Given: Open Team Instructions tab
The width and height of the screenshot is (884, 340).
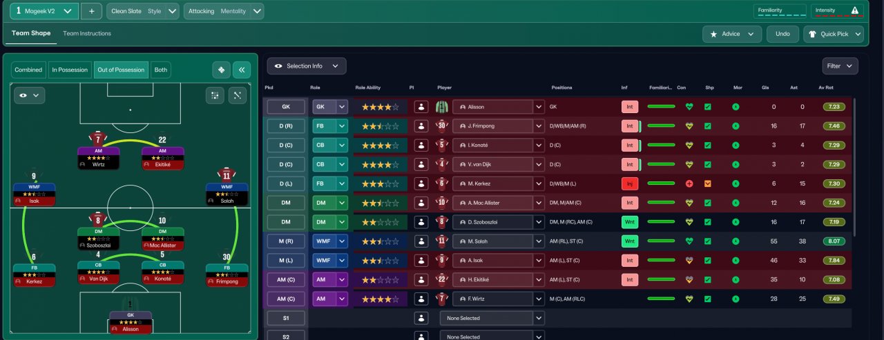Looking at the screenshot, I should pyautogui.click(x=87, y=33).
